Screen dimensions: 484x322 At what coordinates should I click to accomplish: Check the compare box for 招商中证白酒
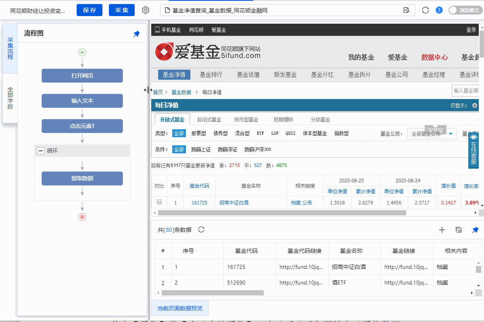pyautogui.click(x=159, y=202)
